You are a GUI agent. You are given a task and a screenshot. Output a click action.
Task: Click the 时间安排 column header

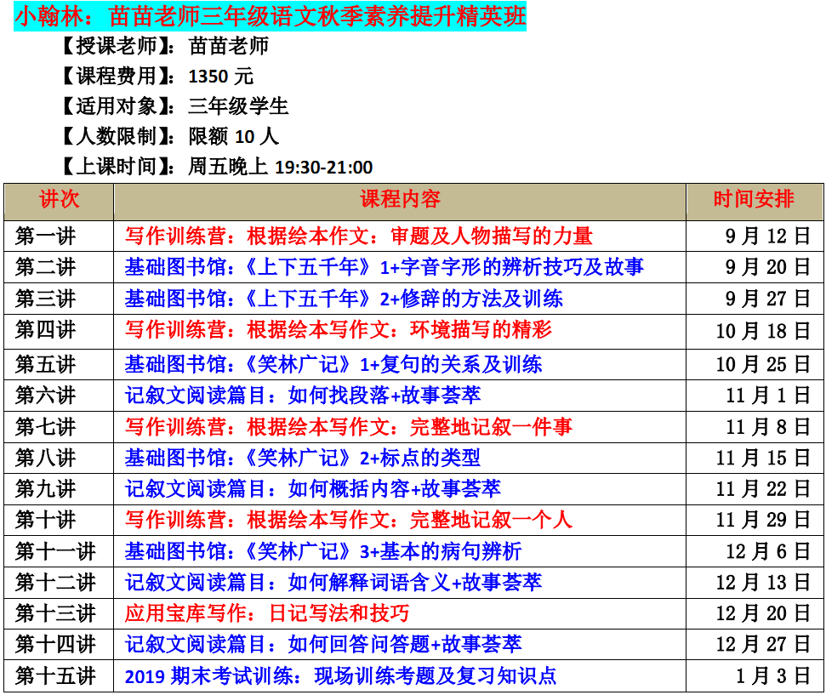pos(754,200)
